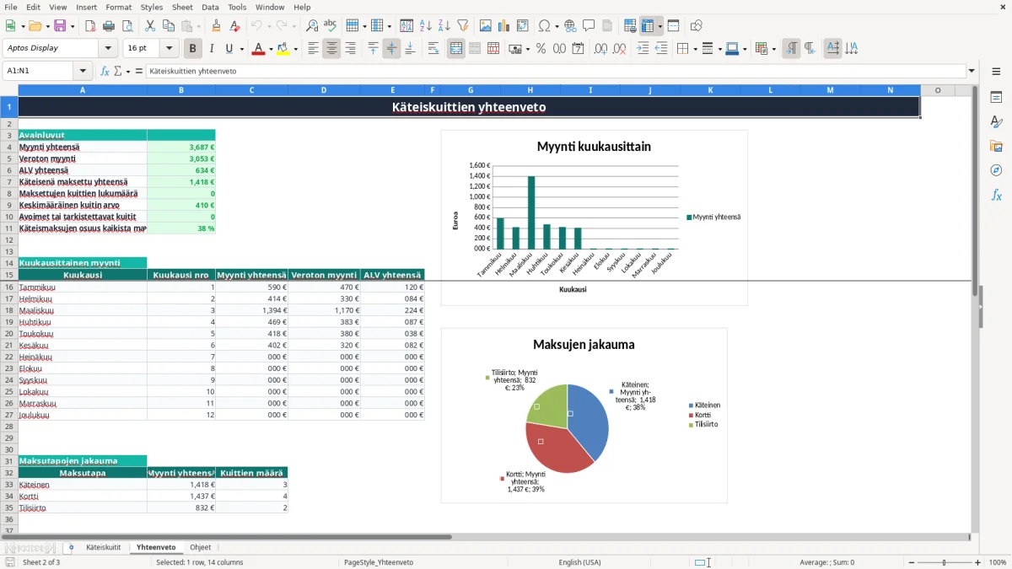
Task: Click the Draw Functions shapes icon
Action: coord(696,26)
